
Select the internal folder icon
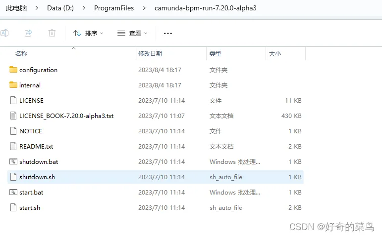tap(13, 85)
